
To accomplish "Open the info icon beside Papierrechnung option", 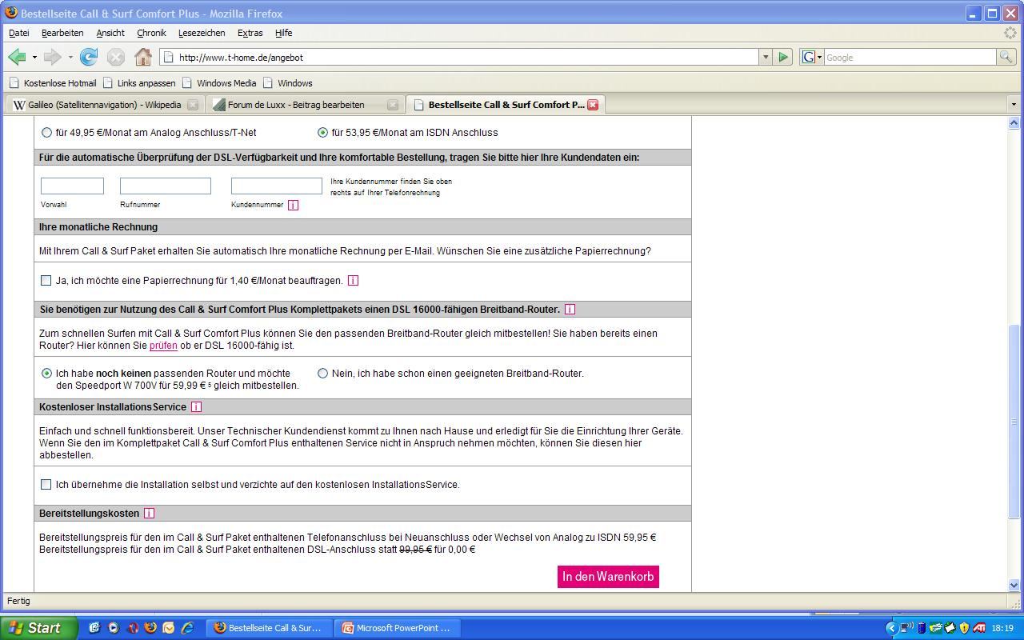I will tap(353, 281).
